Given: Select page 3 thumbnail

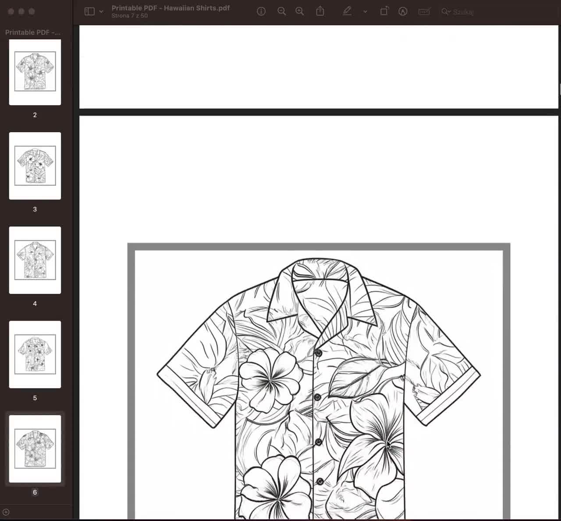Looking at the screenshot, I should 35,165.
